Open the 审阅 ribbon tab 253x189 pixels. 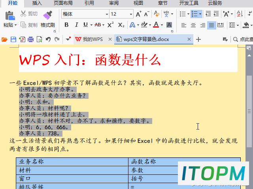tap(114, 3)
